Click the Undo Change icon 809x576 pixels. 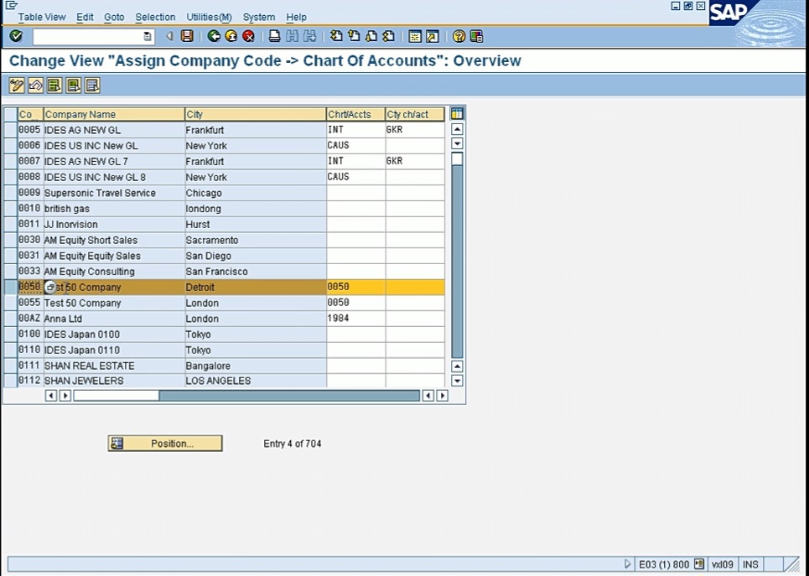tap(35, 86)
